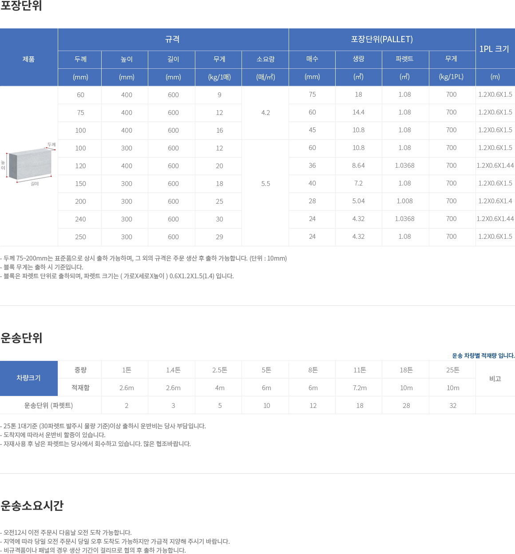Select the 1PL 크기 column header
The height and width of the screenshot is (554, 515).
click(495, 49)
